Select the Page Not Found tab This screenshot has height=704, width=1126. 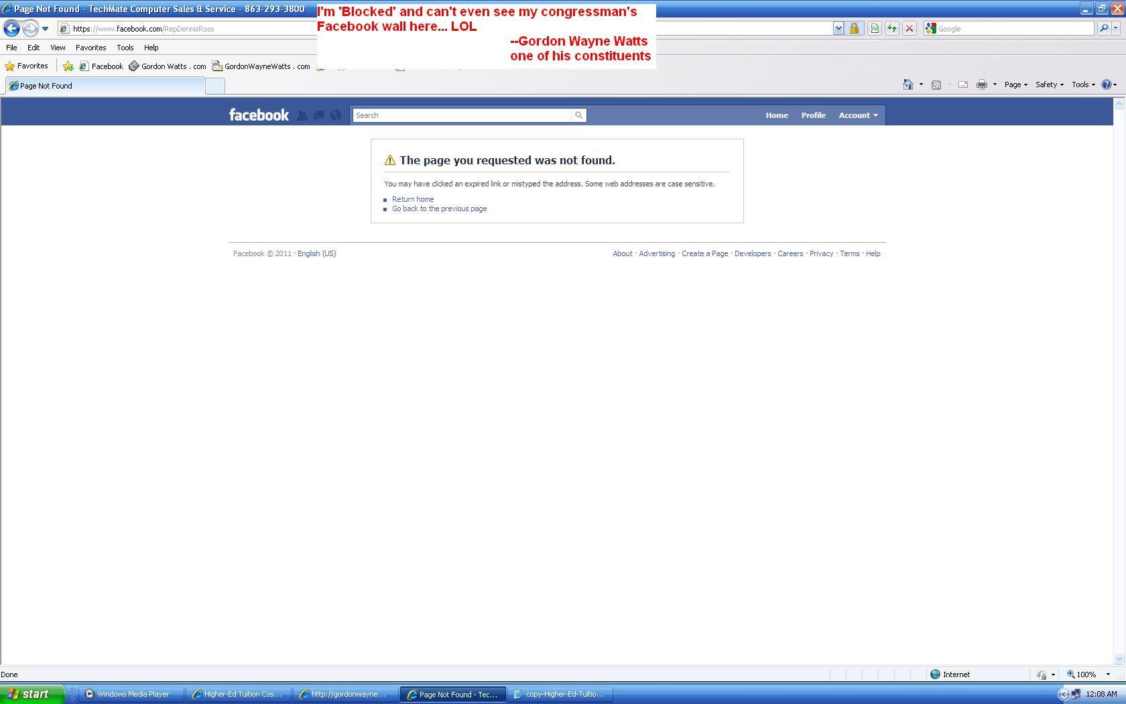[105, 86]
